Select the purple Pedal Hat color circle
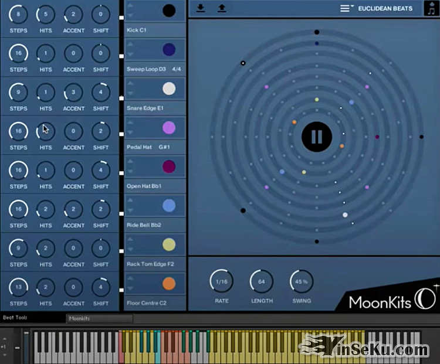 pyautogui.click(x=169, y=128)
